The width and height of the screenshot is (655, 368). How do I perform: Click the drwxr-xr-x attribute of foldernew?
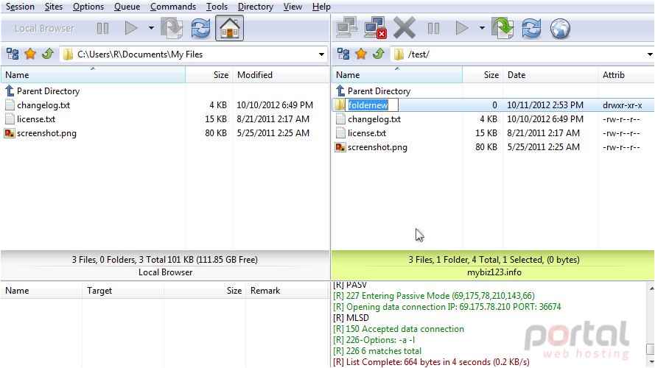point(623,105)
